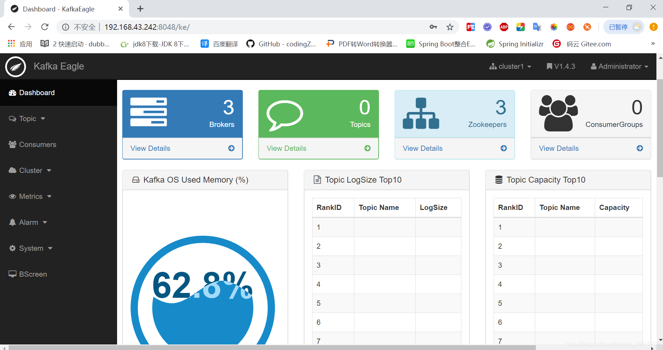Click the Kafka Eagle logo icon
Viewport: 663px width, 350px height.
tap(16, 66)
